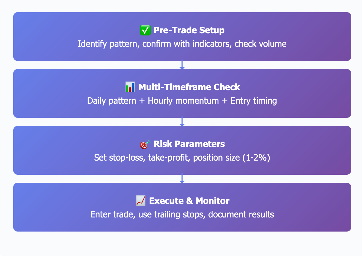Screen dimensions: 362x257
Task: Click the upward trend chart icon
Action: coord(141,201)
